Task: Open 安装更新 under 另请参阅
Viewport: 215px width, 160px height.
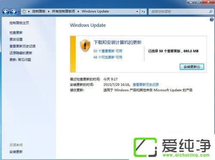Action: [x=16, y=152]
